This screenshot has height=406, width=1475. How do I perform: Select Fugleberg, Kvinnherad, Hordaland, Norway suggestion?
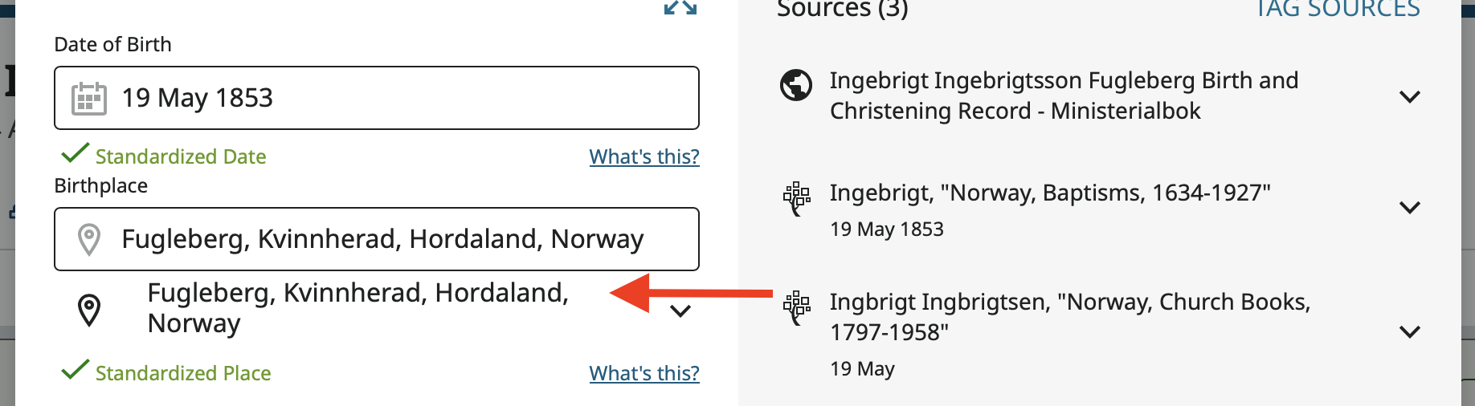click(x=358, y=308)
